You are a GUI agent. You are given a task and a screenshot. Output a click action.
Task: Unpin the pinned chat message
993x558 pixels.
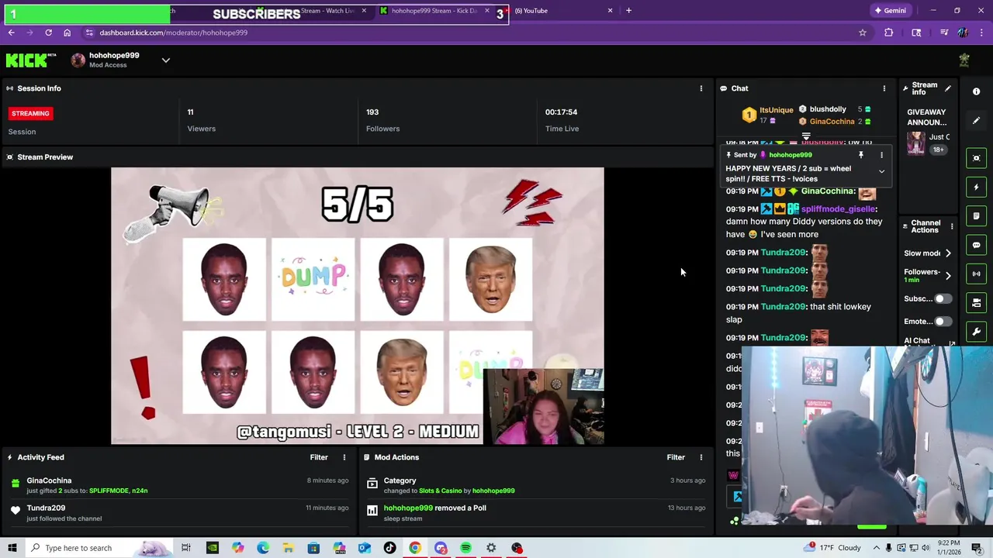tap(861, 155)
